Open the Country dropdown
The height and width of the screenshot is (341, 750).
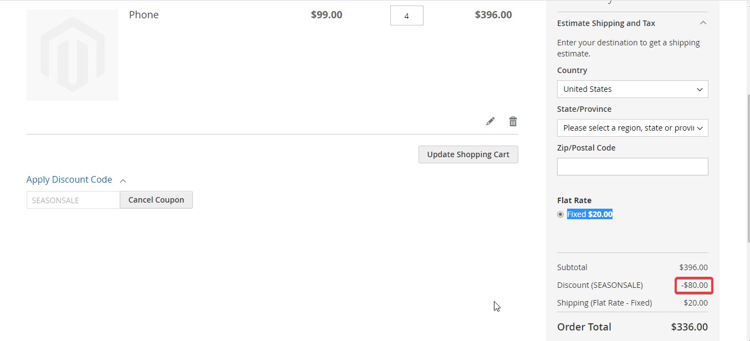coord(632,89)
